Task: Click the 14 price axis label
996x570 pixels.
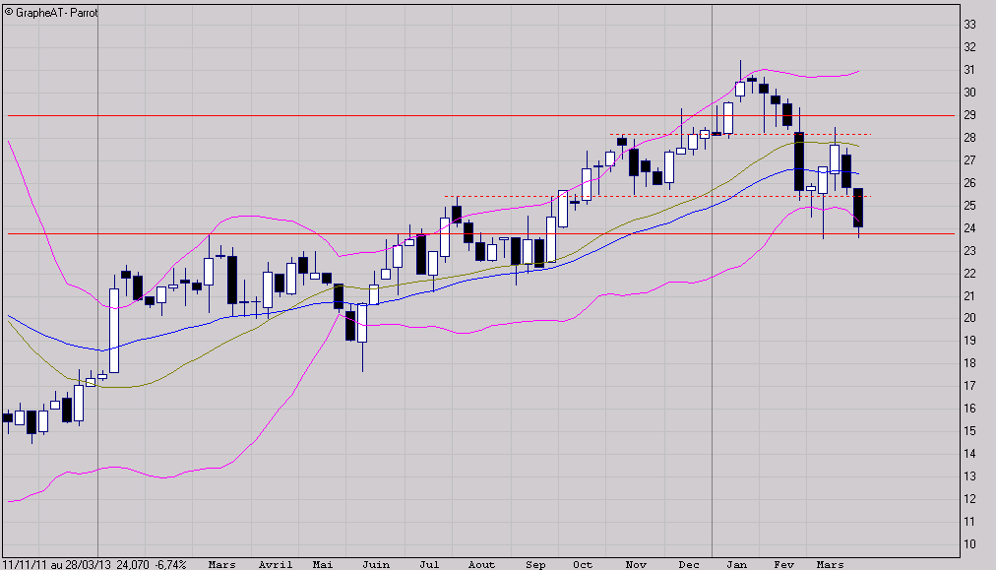Action: click(x=970, y=454)
